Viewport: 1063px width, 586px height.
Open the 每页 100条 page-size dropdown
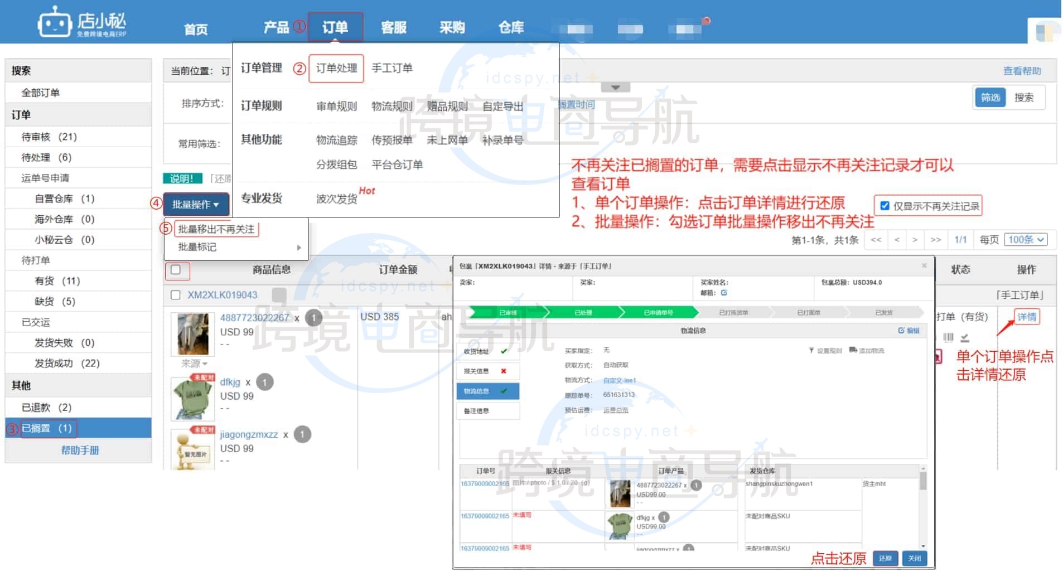coord(1026,240)
